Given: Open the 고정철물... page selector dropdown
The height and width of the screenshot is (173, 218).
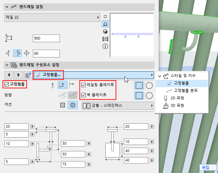Looking at the screenshot, I should click(x=94, y=75).
